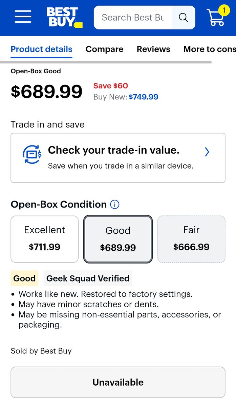The height and width of the screenshot is (407, 236).
Task: Select the Excellent condition option
Action: pyautogui.click(x=45, y=239)
